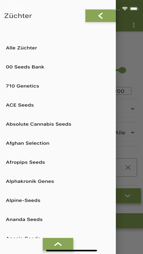Open the dropdown above the Alle selector
This screenshot has width=143, height=254.
coord(126,109)
